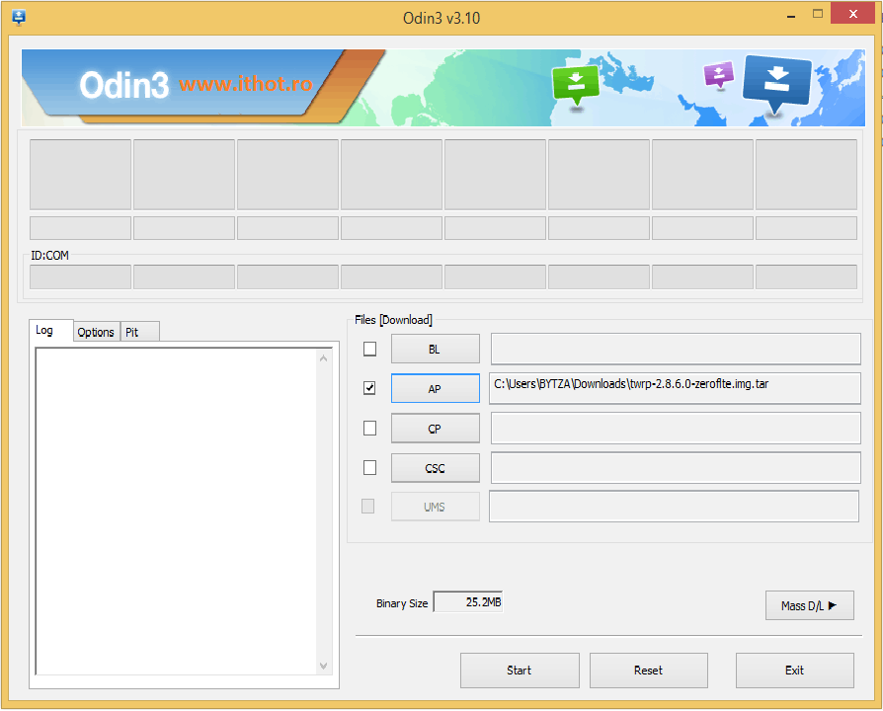883x711 pixels.
Task: Click the Reset button
Action: 648,670
